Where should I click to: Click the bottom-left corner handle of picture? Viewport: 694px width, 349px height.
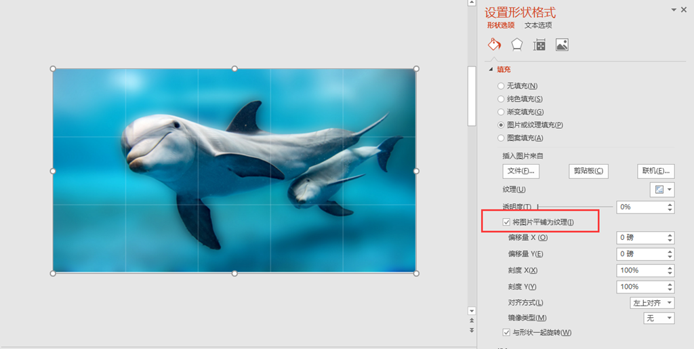coord(53,273)
